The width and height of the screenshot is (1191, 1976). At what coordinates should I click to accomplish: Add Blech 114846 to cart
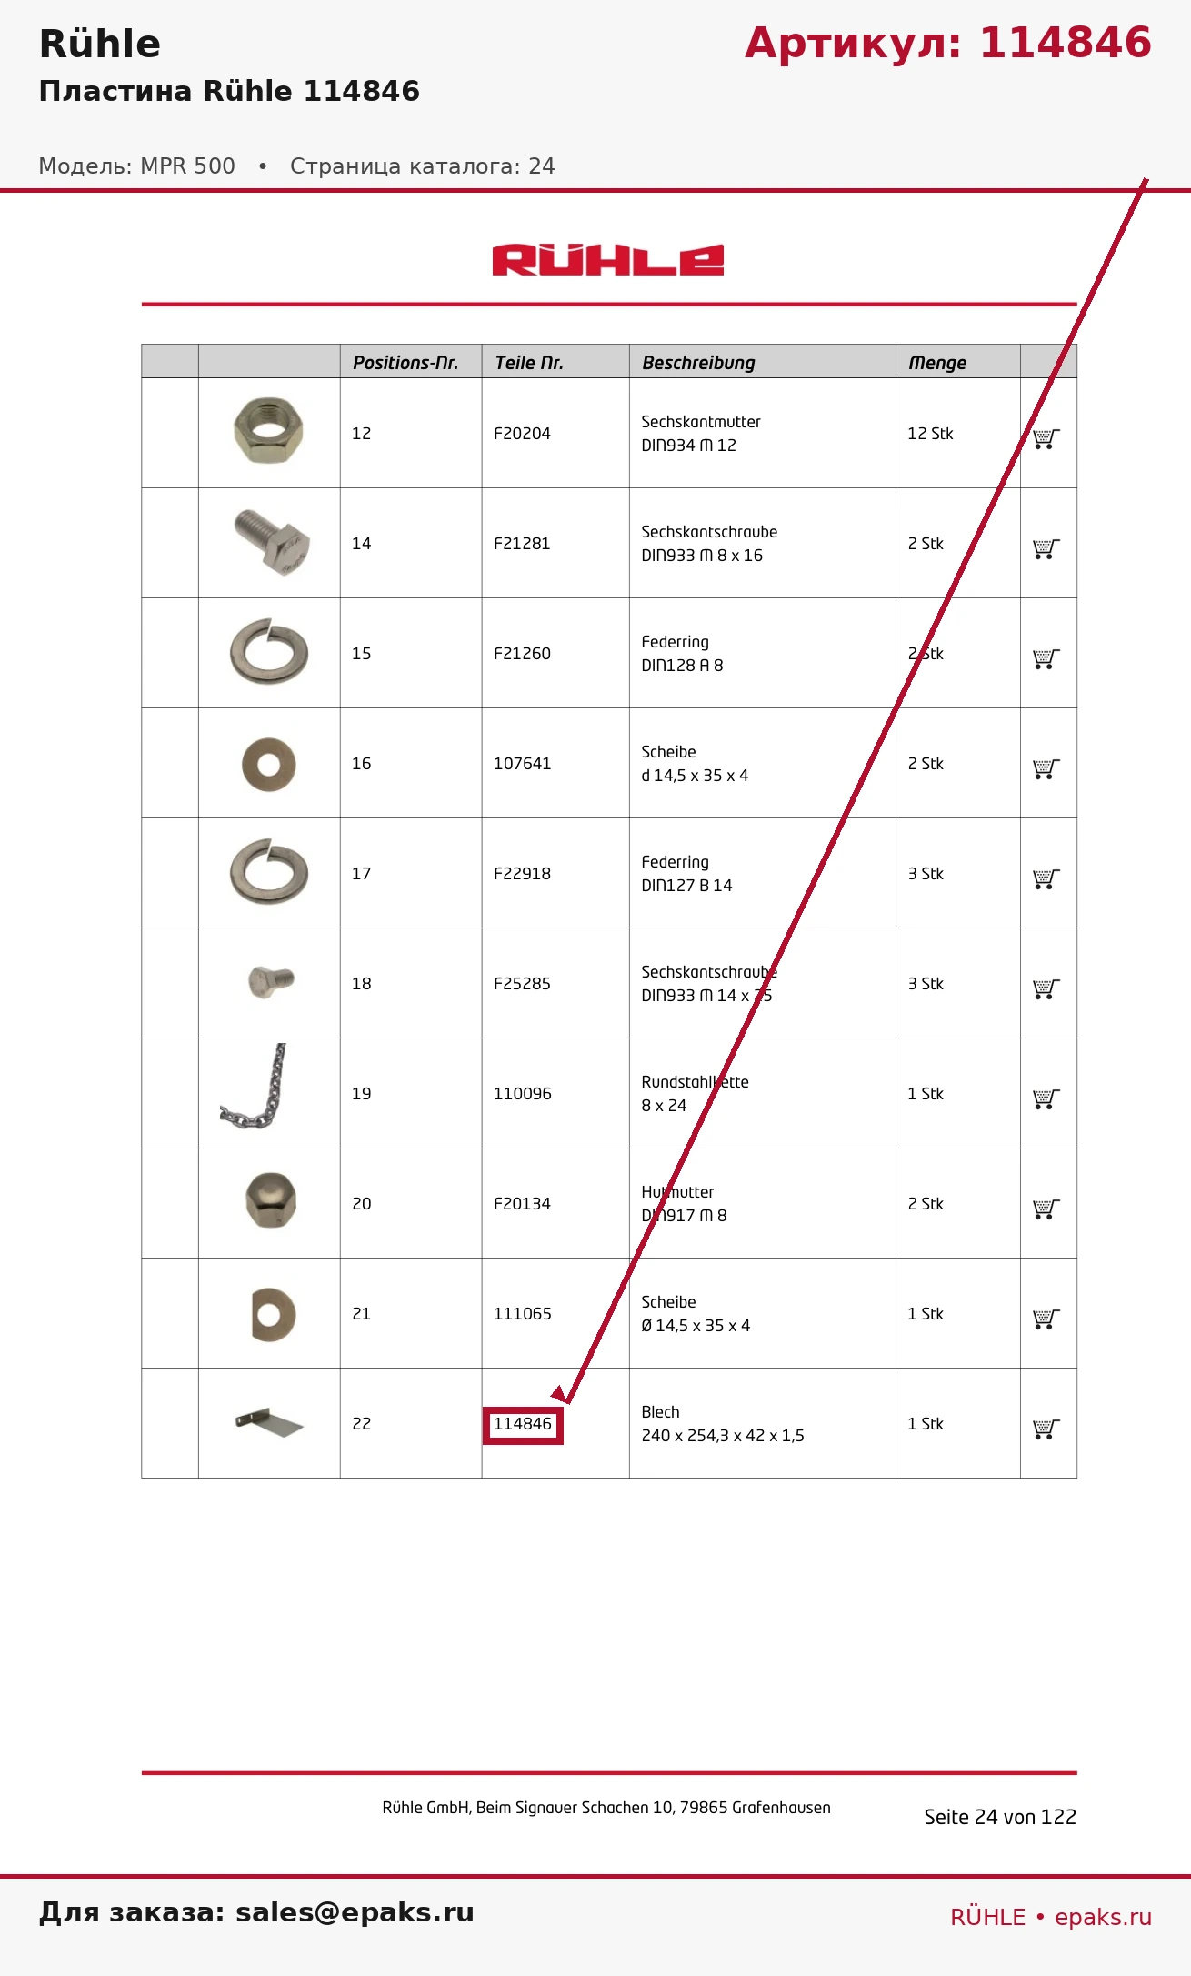(x=1046, y=1429)
